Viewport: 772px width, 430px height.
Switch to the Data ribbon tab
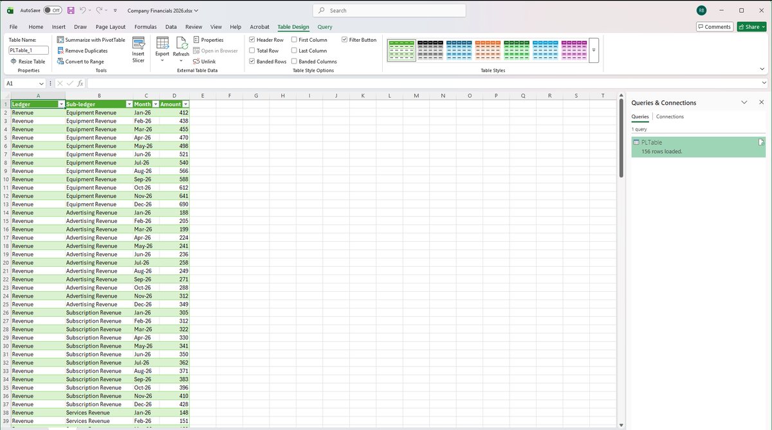(171, 27)
